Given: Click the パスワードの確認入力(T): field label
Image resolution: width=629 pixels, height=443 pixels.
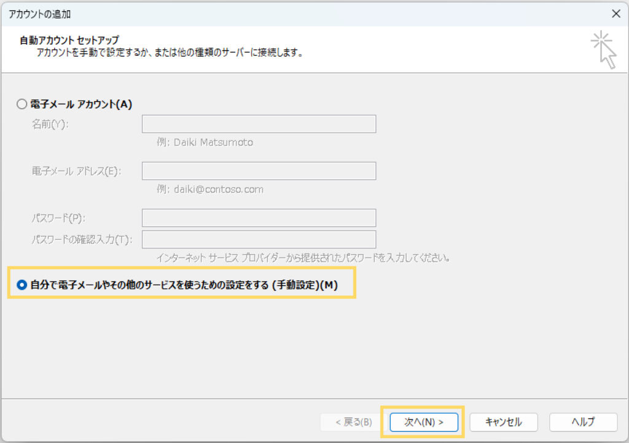Looking at the screenshot, I should [x=82, y=239].
